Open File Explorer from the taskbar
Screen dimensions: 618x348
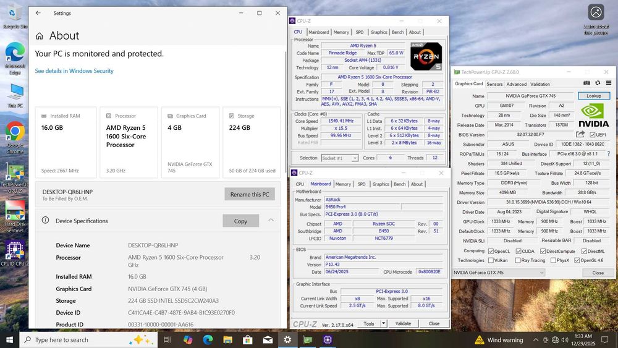pos(228,340)
